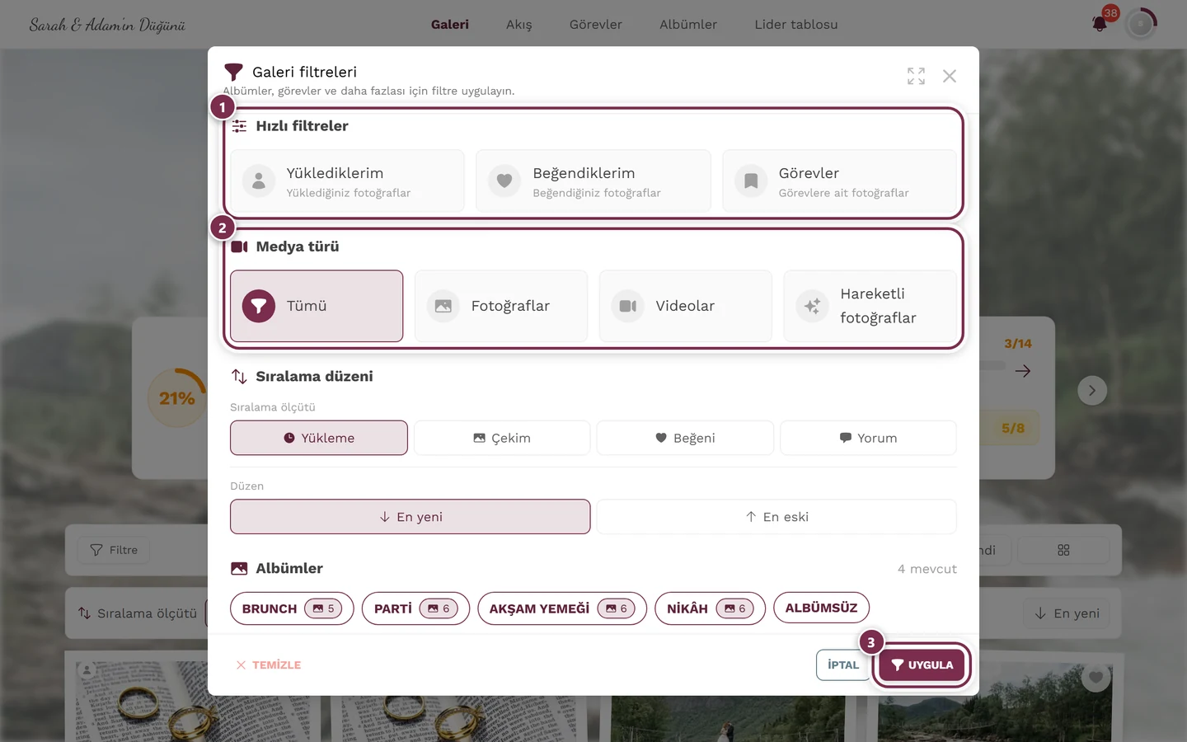Sort by Beğeni criterion

point(685,438)
